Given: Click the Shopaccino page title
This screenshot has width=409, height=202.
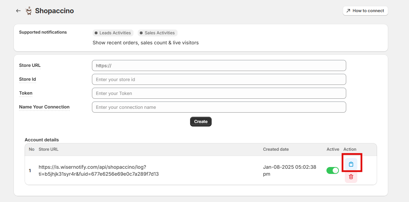Looking at the screenshot, I should pos(54,11).
